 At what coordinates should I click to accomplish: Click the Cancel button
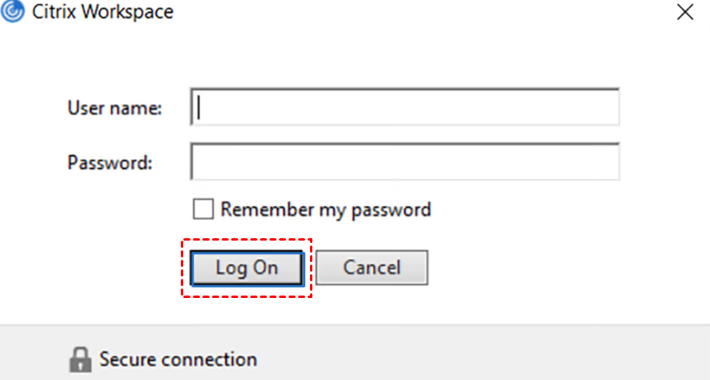click(x=372, y=268)
